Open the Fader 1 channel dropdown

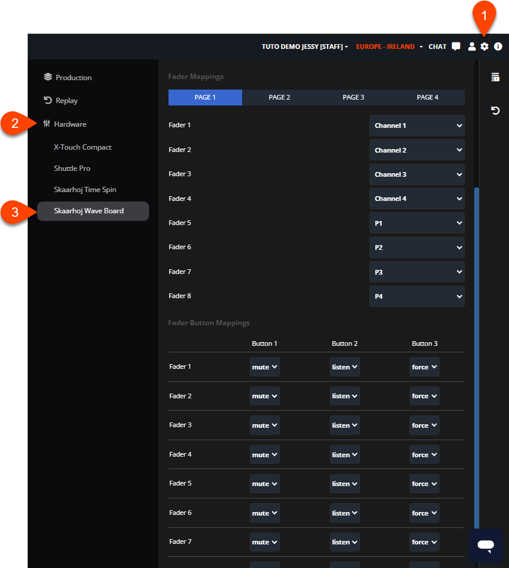[417, 126]
